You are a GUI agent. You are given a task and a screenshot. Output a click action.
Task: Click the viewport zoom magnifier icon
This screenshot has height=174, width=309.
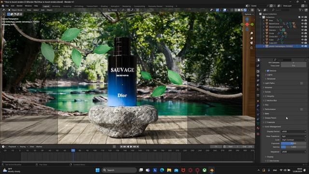[x=252, y=33]
